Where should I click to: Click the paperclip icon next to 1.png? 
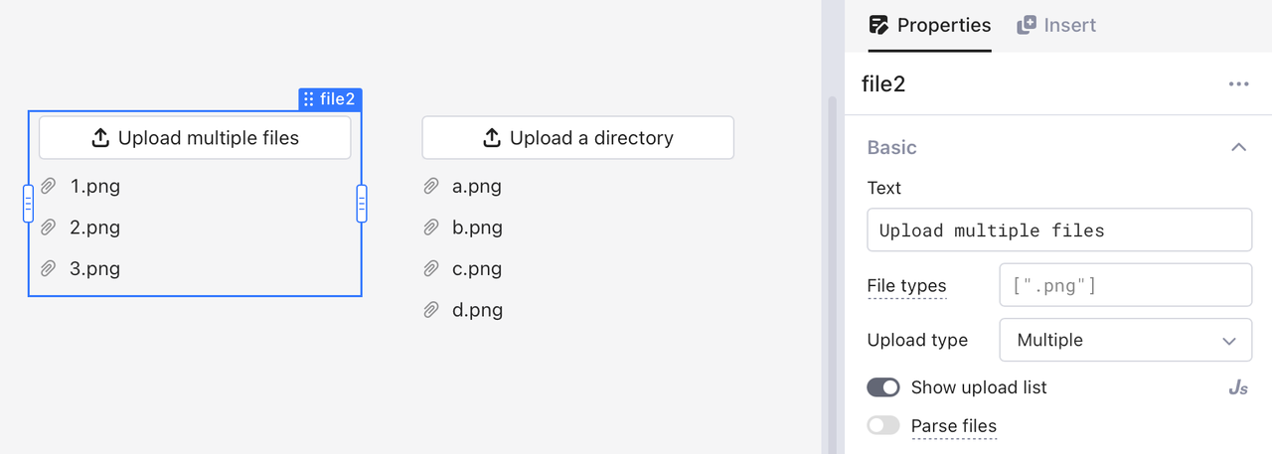point(48,186)
